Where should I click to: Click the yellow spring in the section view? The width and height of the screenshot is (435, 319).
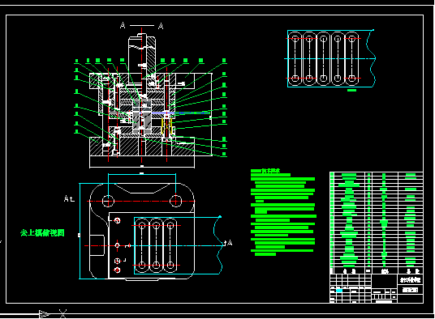click(166, 127)
